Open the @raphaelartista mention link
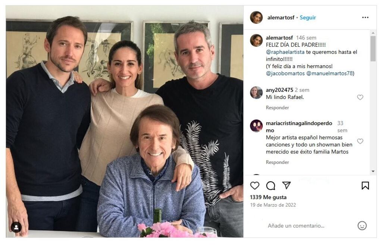 pos(286,52)
